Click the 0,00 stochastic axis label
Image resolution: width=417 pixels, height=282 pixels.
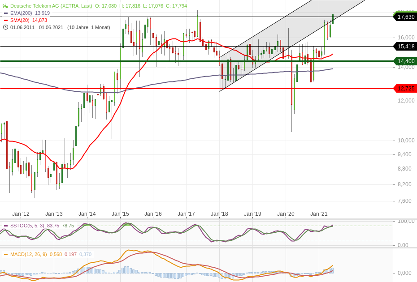click(403, 245)
